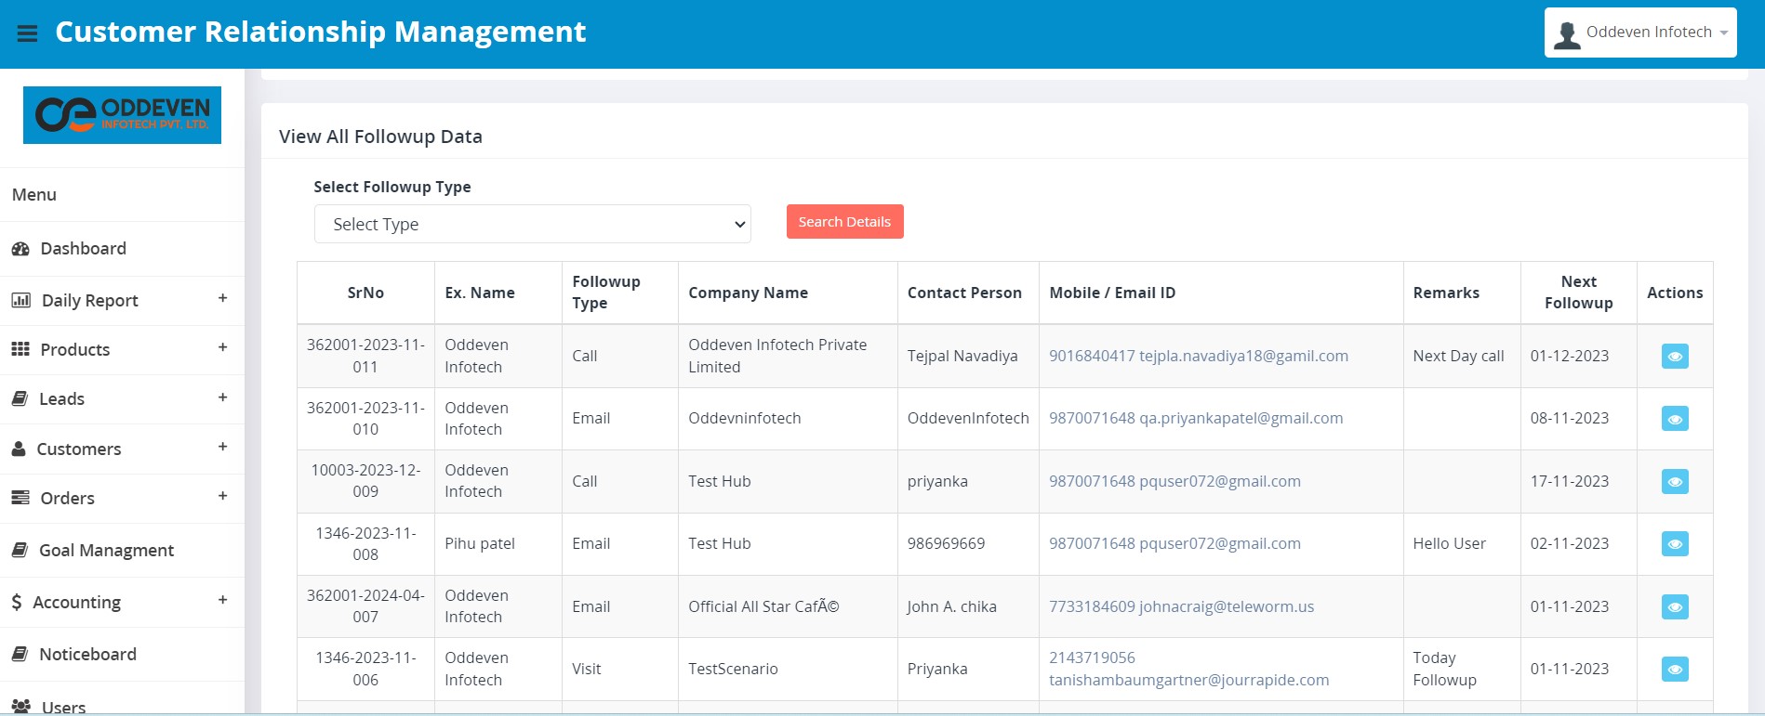
Task: Click the Customers person icon
Action: [x=19, y=449]
